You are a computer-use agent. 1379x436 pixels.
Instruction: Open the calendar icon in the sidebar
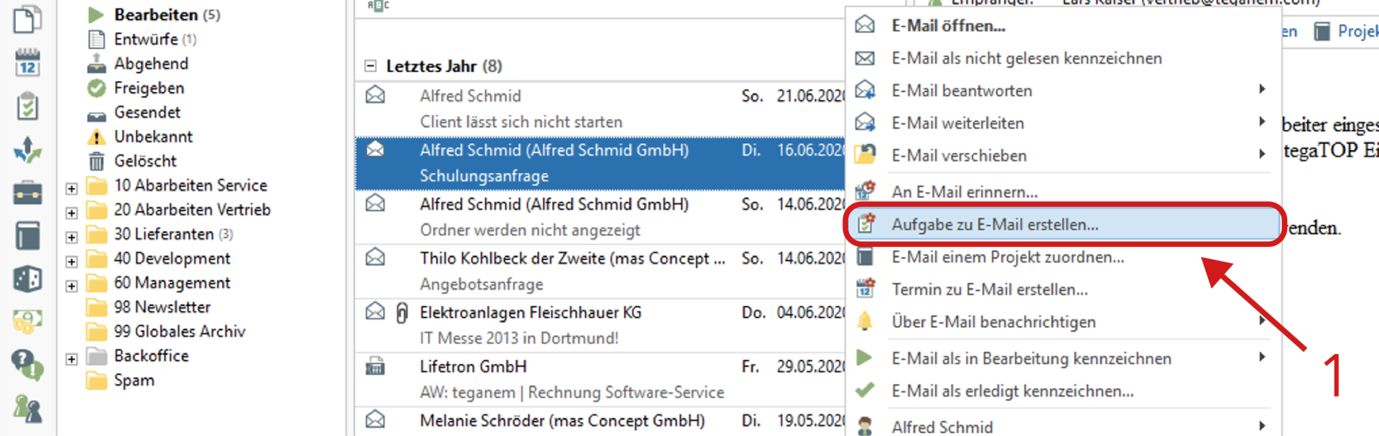click(27, 63)
